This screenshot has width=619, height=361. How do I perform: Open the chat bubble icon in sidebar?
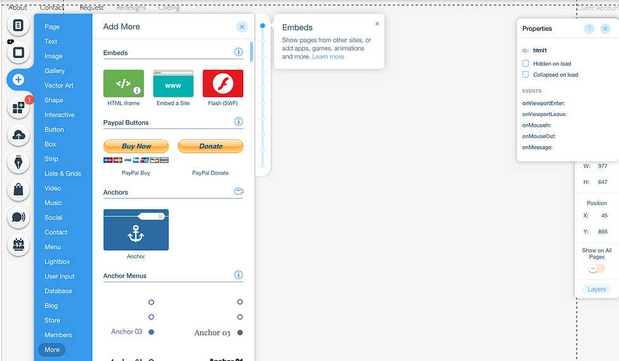point(18,217)
